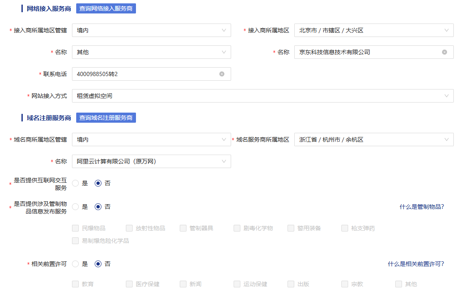
Task: Open 网站接入方式 dropdown
Action: 262,96
